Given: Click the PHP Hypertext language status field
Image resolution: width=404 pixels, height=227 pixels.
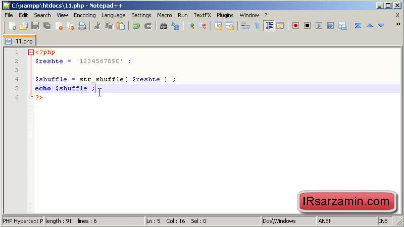Looking at the screenshot, I should tap(23, 221).
